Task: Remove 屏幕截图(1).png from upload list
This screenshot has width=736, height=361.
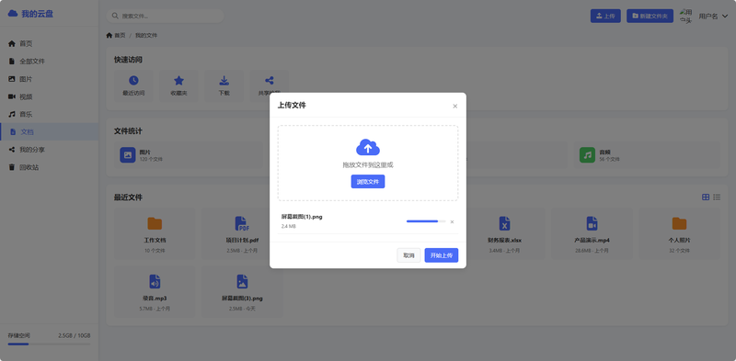Action: (452, 221)
